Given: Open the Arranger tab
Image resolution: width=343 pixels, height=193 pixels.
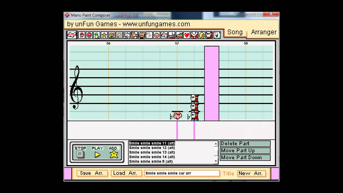Looking at the screenshot, I should click(x=264, y=32).
